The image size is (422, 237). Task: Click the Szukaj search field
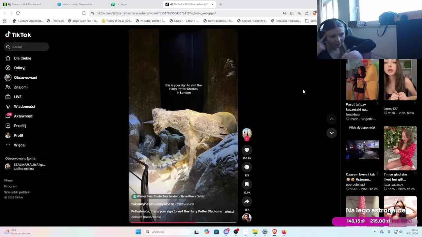click(x=26, y=47)
